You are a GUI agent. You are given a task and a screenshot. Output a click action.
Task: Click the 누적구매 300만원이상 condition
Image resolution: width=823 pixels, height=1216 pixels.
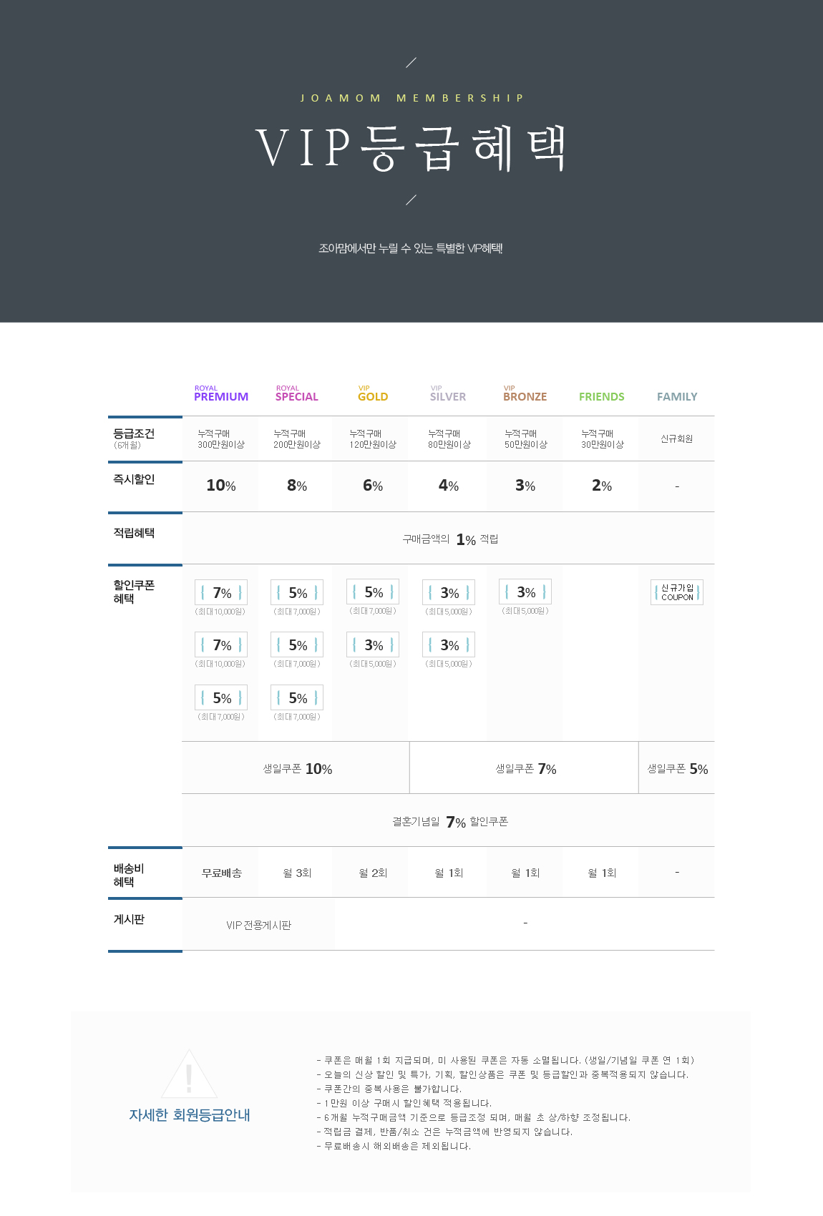point(221,439)
